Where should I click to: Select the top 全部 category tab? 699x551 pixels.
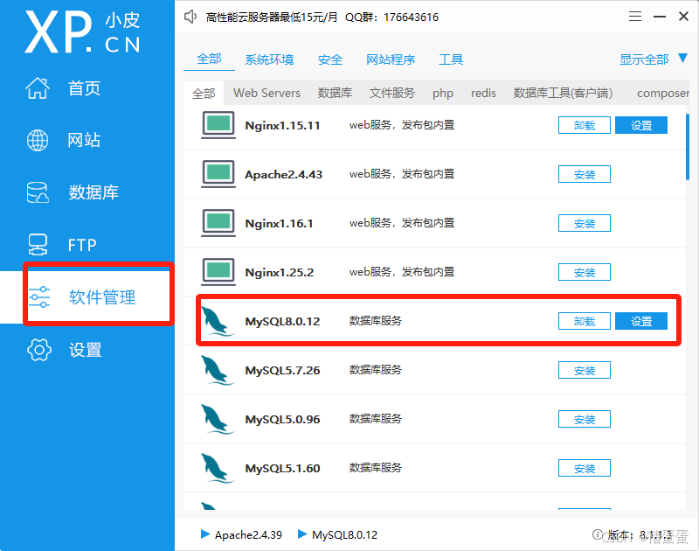tap(209, 59)
